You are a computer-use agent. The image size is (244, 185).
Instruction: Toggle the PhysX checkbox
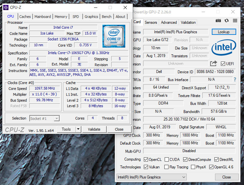193,167
